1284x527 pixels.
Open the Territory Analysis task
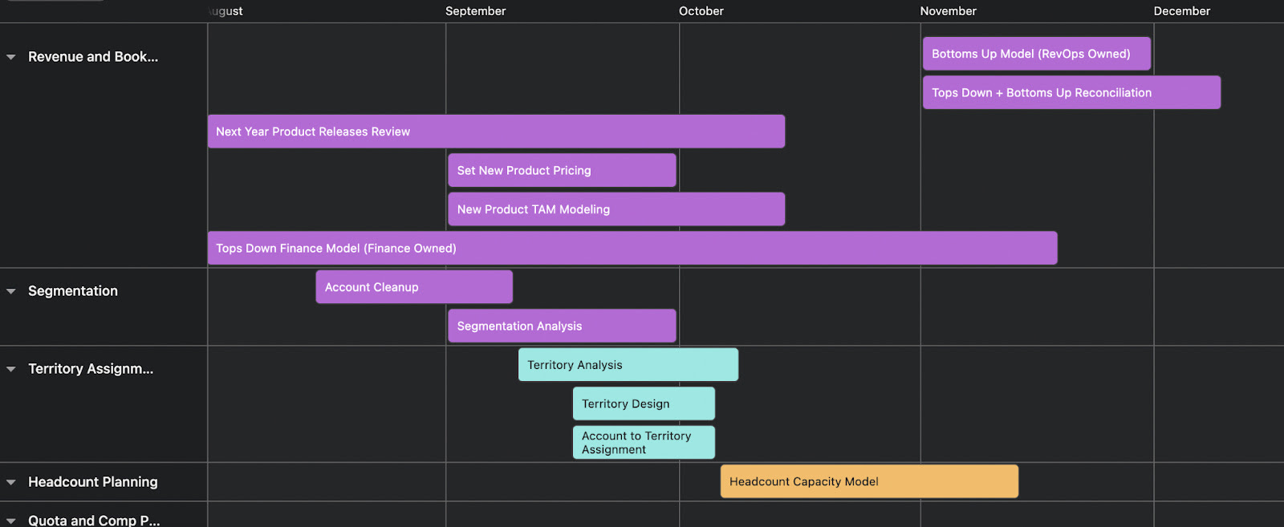[628, 364]
